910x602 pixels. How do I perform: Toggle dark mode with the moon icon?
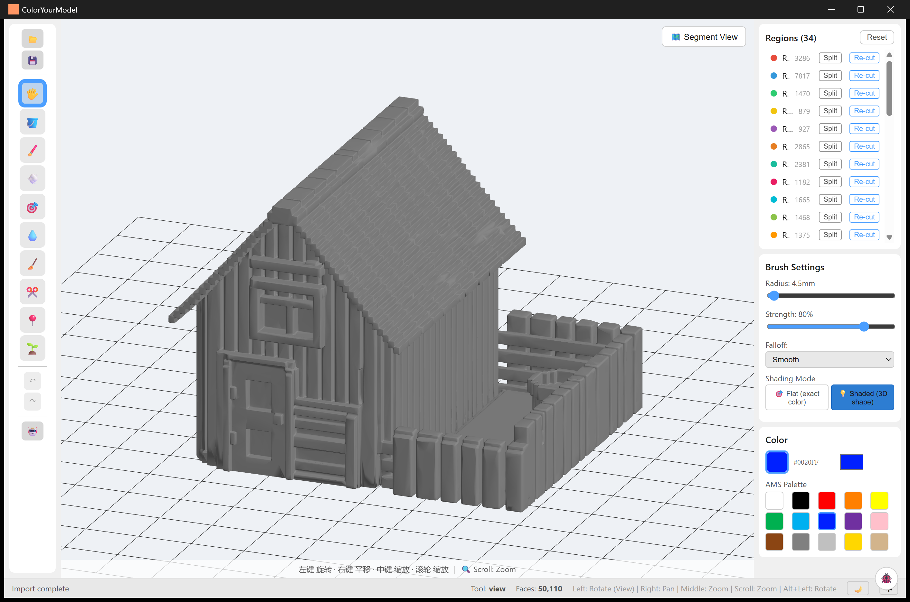(858, 588)
